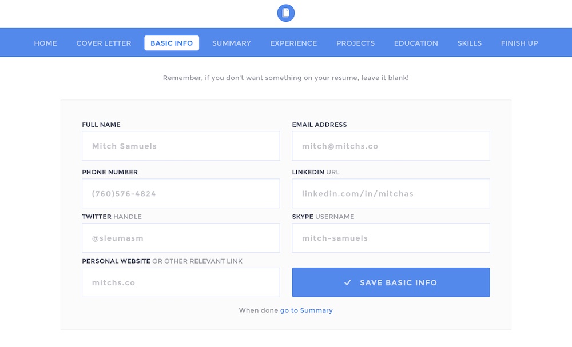Select the Basic Info tab
572x347 pixels.
click(172, 43)
